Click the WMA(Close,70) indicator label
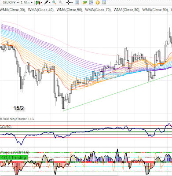The height and width of the screenshot is (176, 172). 98,10
